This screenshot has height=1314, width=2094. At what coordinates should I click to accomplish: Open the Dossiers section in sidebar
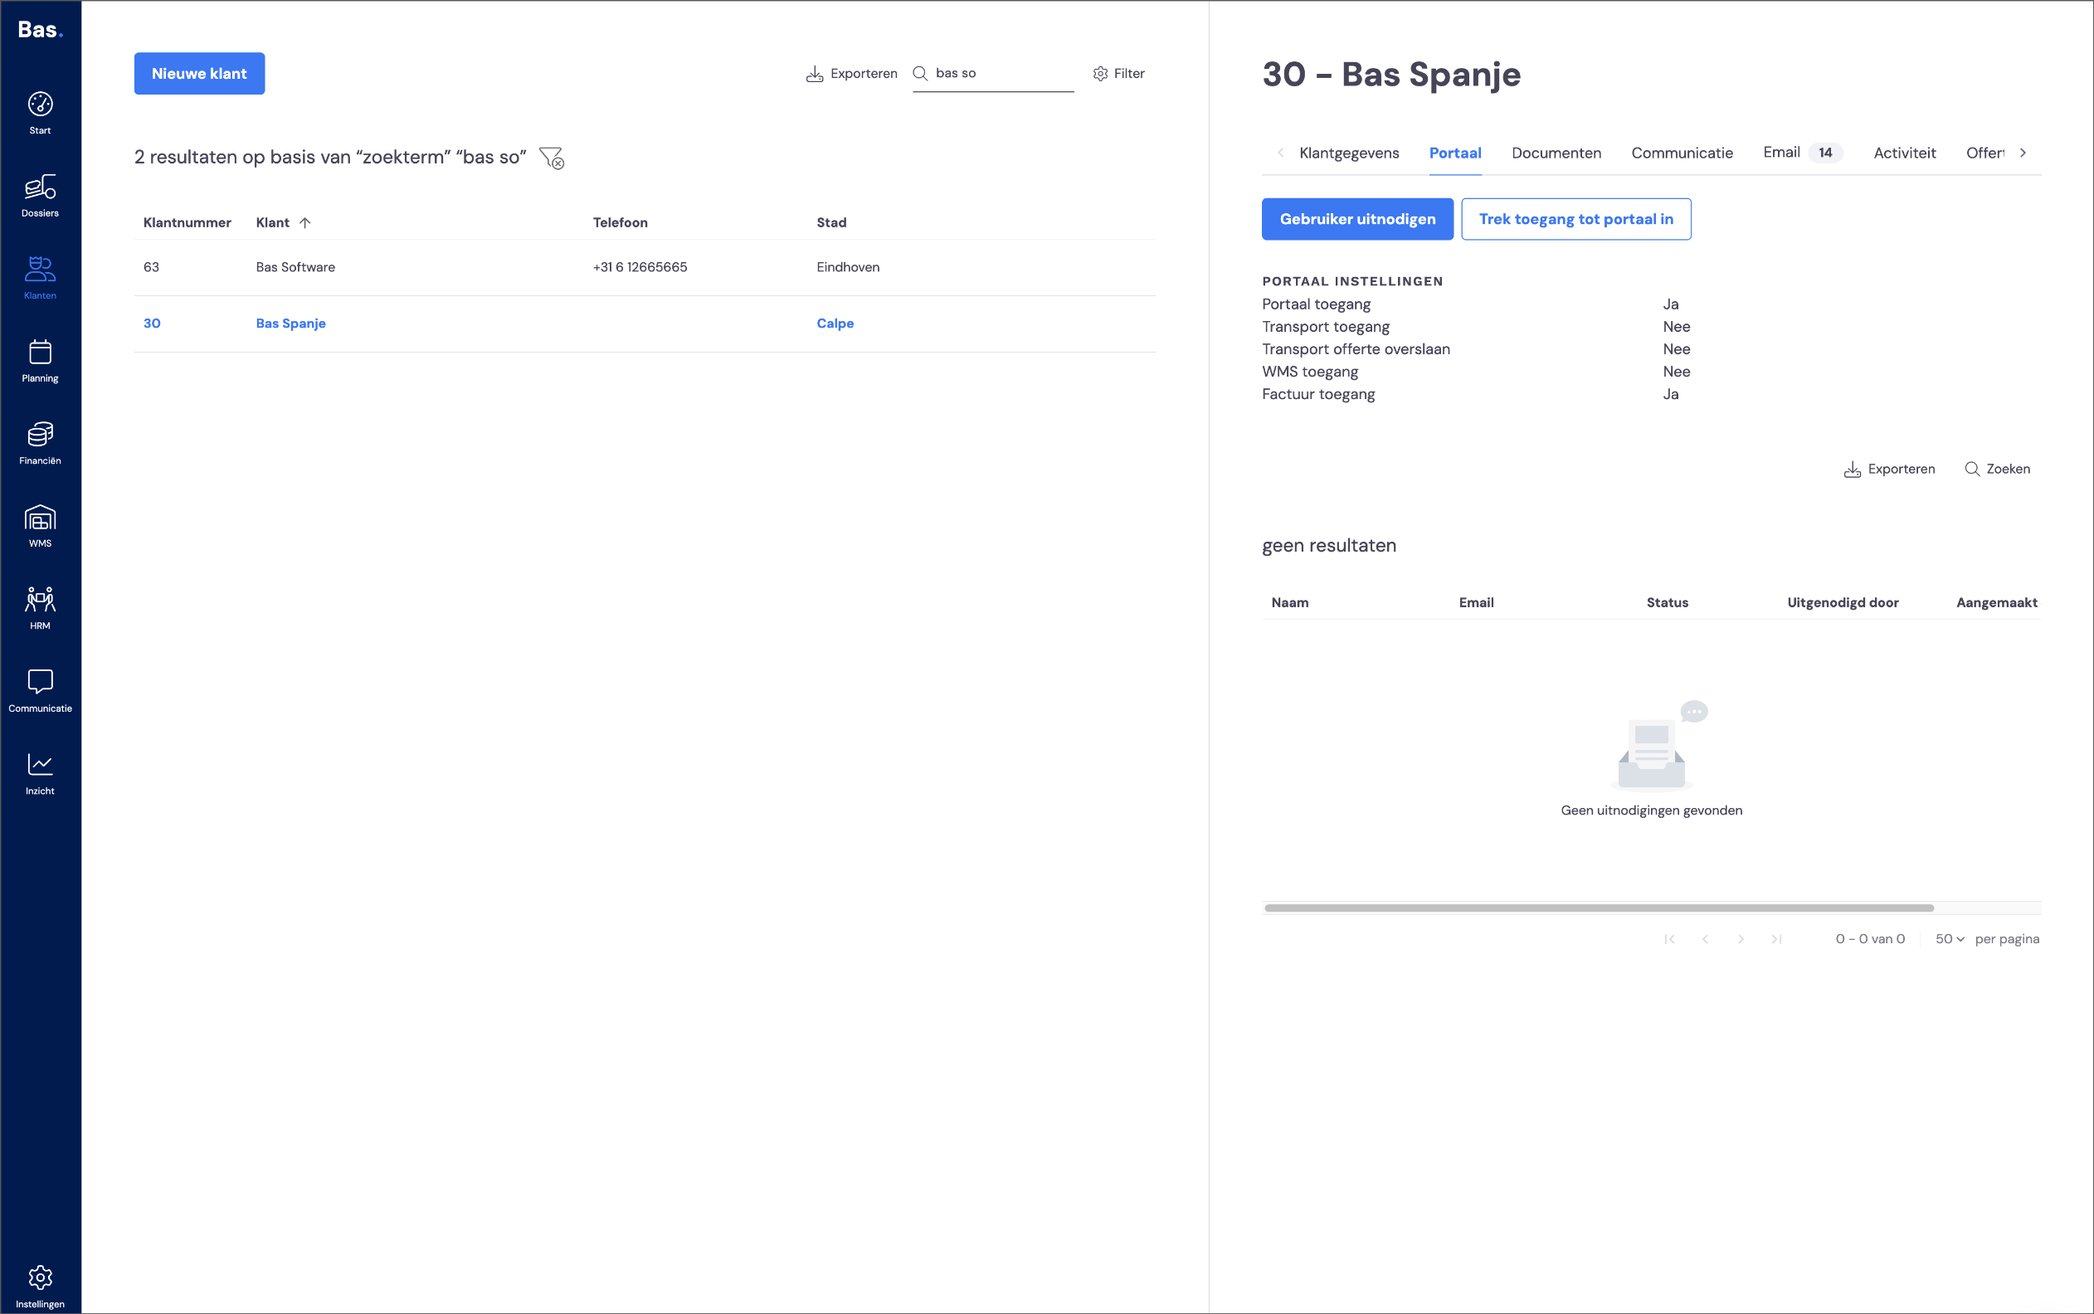click(x=40, y=197)
